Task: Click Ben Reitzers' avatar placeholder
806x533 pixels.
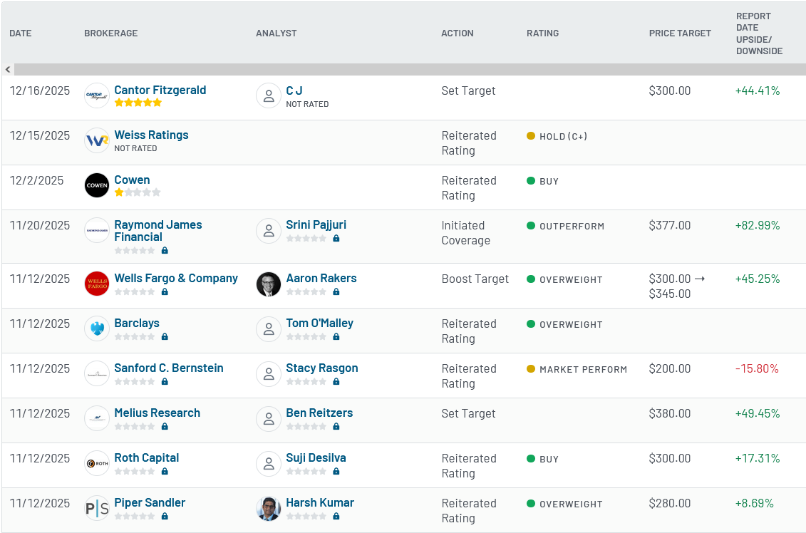Action: pos(269,418)
